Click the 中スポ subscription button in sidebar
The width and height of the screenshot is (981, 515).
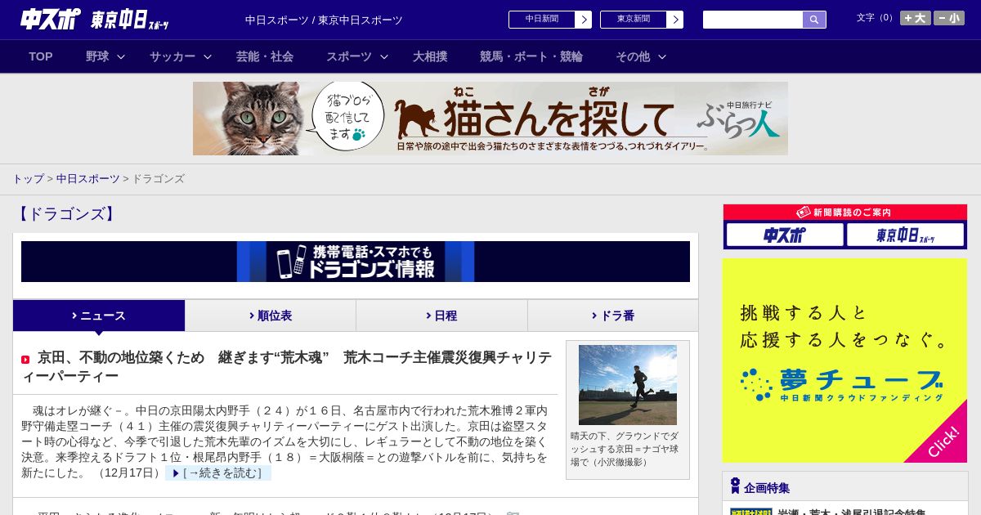pos(785,235)
